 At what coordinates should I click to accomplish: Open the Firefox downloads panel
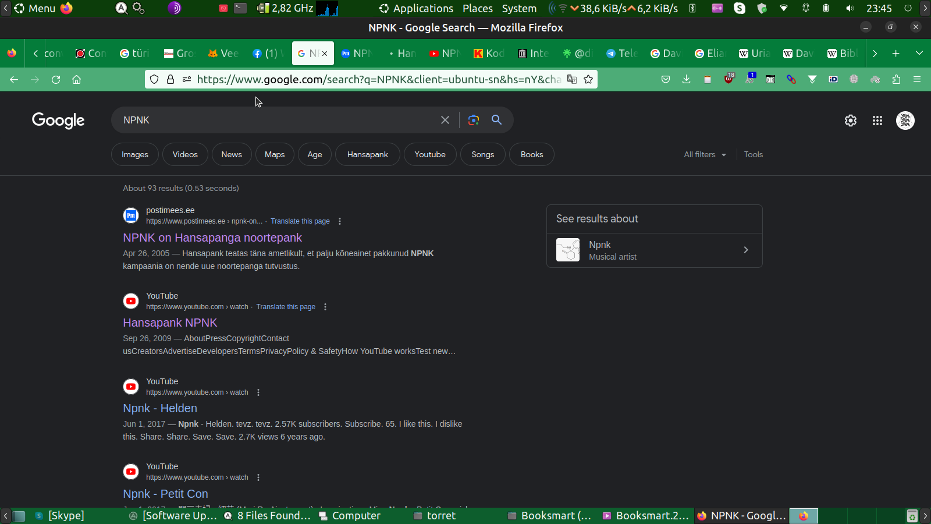click(x=687, y=80)
